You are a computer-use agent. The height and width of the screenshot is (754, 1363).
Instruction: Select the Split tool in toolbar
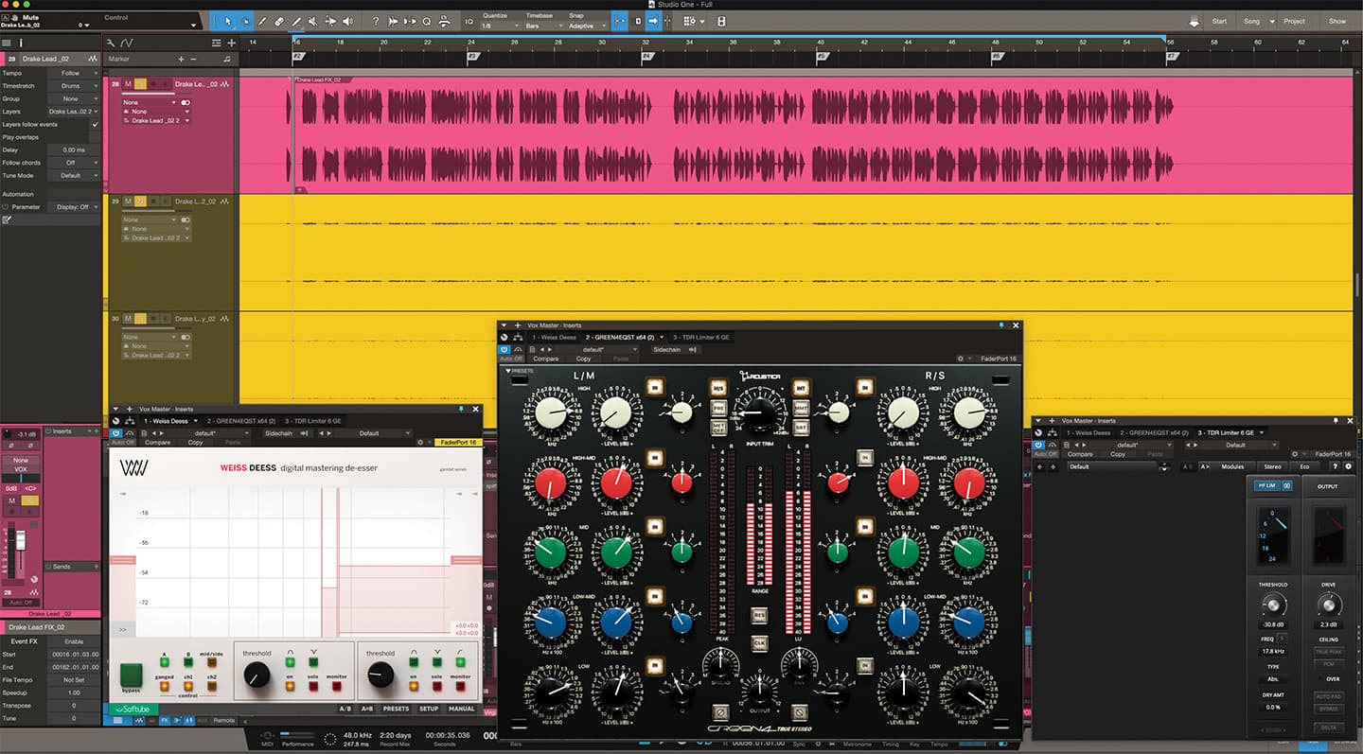pyautogui.click(x=262, y=21)
